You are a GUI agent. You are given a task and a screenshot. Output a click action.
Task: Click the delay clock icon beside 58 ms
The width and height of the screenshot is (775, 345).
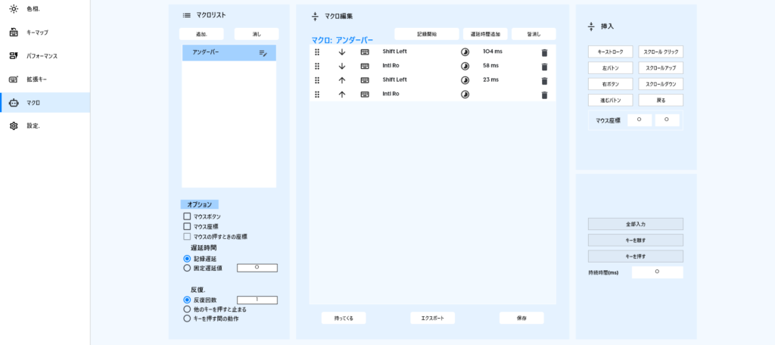pyautogui.click(x=465, y=66)
